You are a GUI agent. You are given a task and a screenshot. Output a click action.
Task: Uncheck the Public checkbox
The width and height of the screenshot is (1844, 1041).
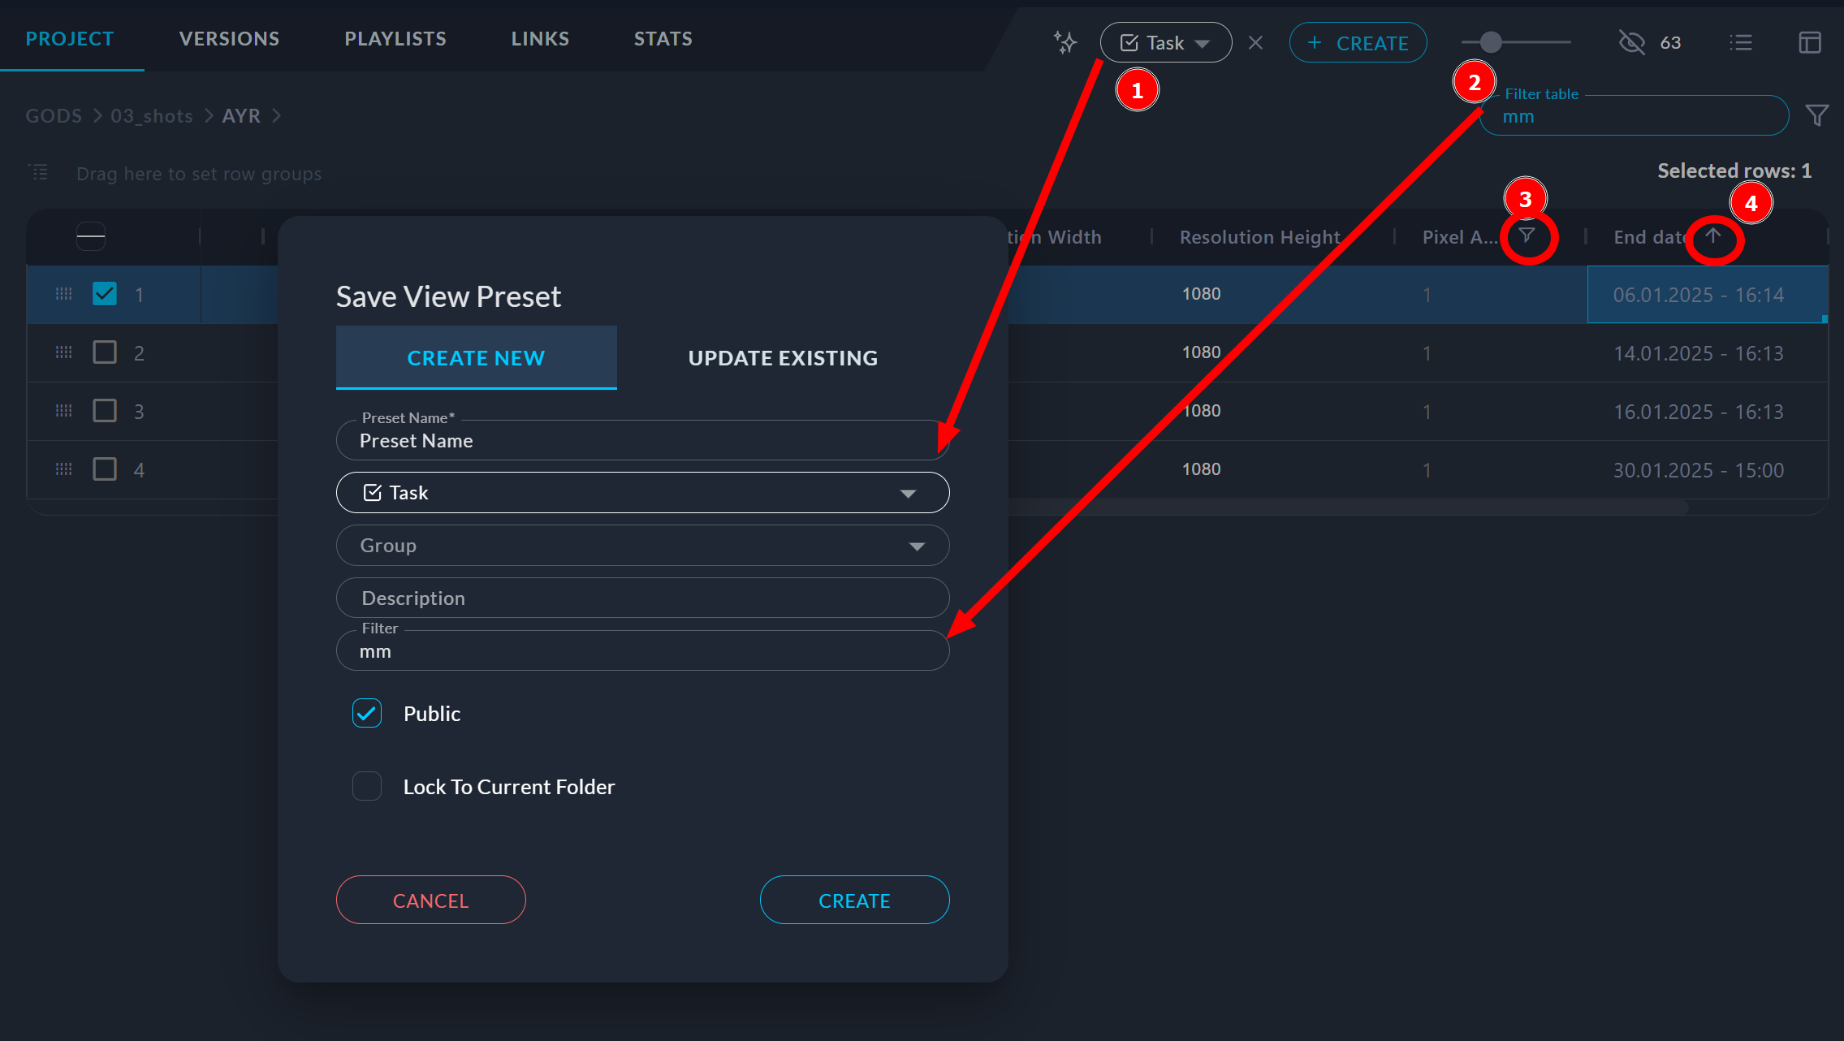tap(367, 713)
